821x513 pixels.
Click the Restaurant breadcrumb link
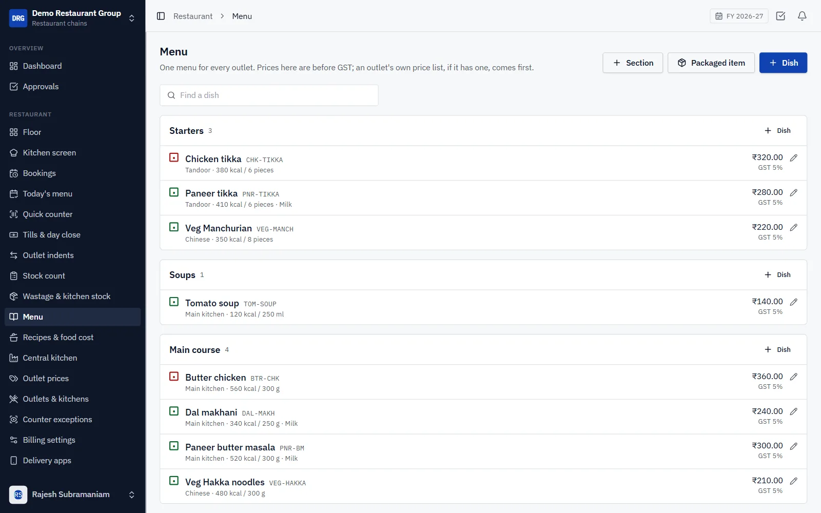tap(193, 16)
